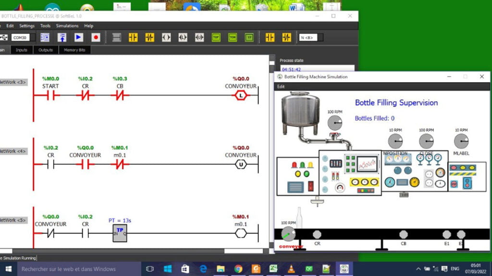Insert a TON timer block
The image size is (492, 276).
(x=233, y=37)
